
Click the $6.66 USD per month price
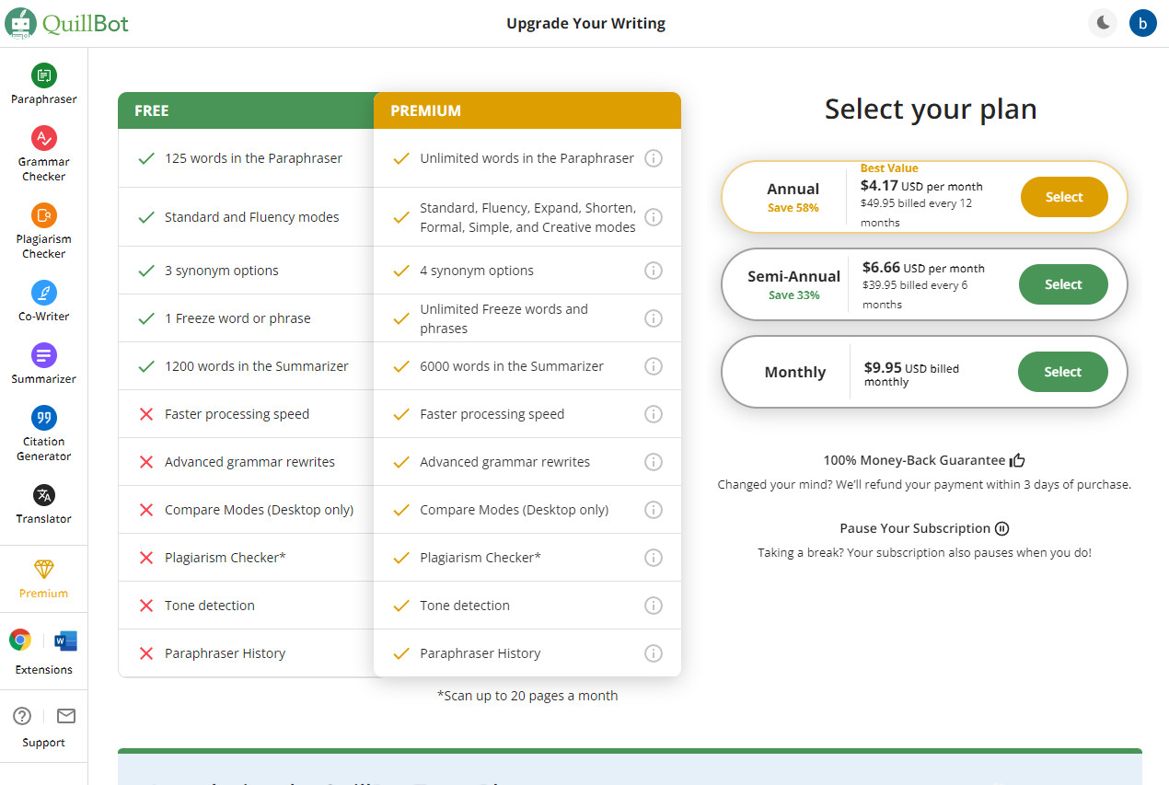tap(923, 268)
